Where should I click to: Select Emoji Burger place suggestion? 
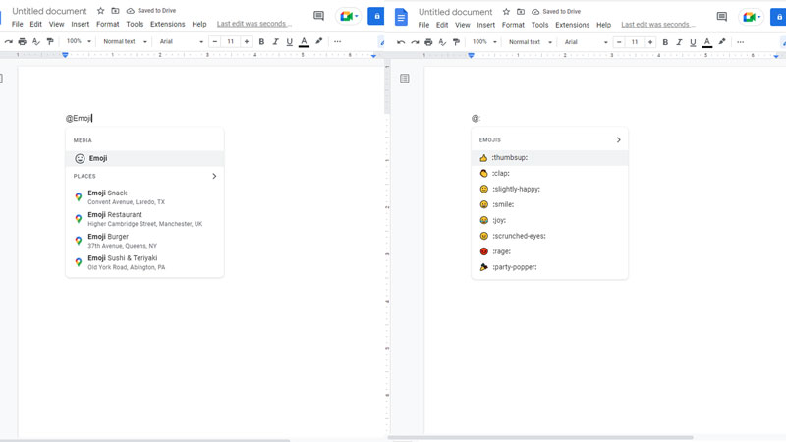click(x=144, y=241)
